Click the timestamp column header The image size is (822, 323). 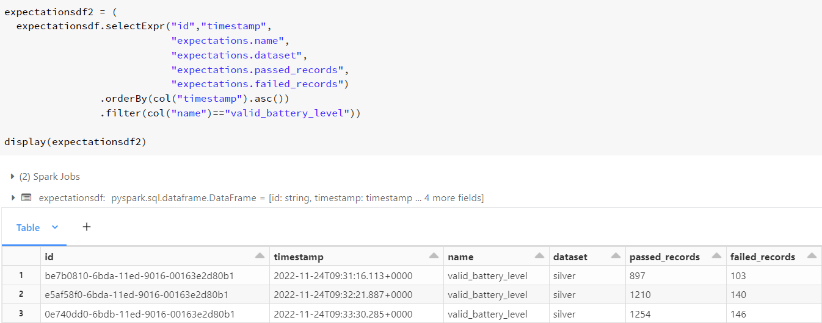tap(299, 257)
